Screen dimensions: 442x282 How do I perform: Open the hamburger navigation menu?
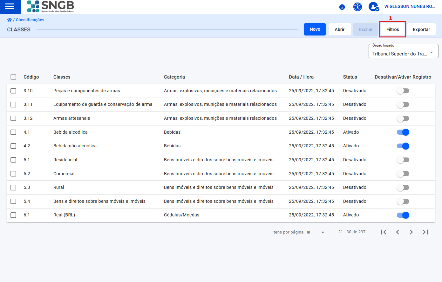point(10,7)
